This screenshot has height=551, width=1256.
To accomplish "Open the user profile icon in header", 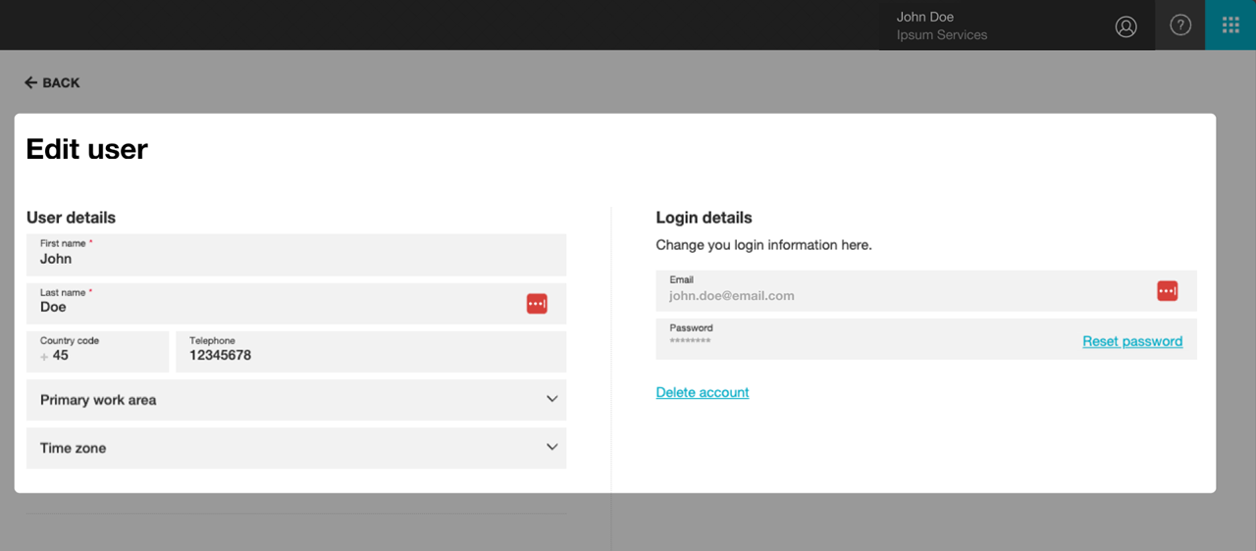I will [1126, 26].
